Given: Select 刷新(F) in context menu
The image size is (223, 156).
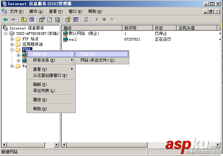Looking at the screenshot, I should coord(51,85).
